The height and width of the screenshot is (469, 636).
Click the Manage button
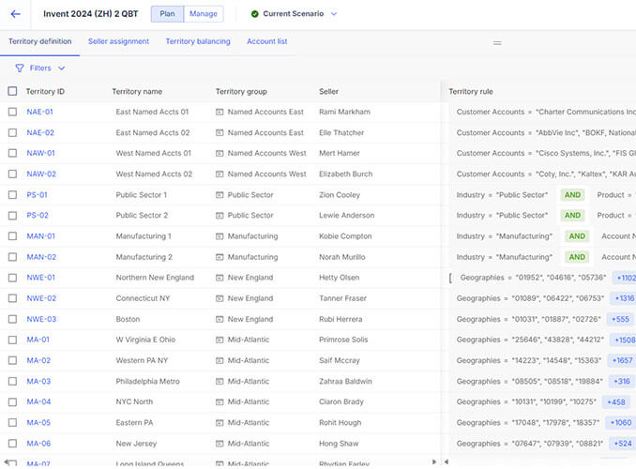(x=204, y=14)
